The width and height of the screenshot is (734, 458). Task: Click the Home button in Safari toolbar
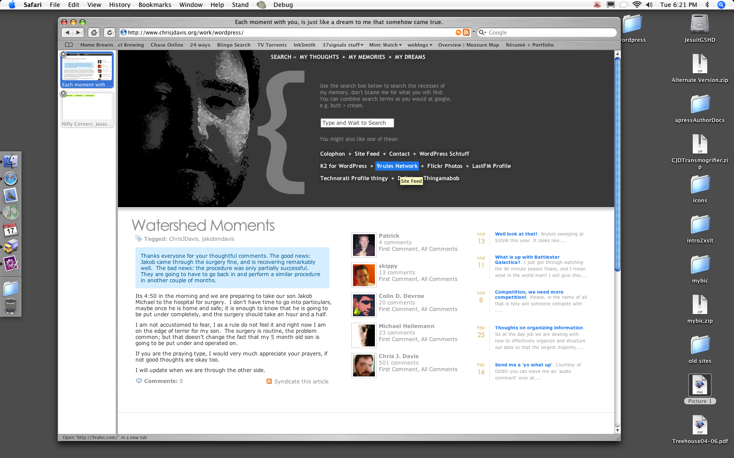(x=94, y=32)
